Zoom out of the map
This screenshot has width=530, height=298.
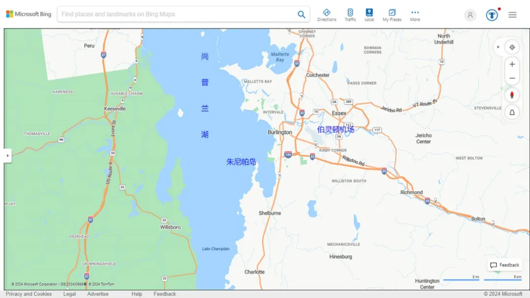[512, 78]
